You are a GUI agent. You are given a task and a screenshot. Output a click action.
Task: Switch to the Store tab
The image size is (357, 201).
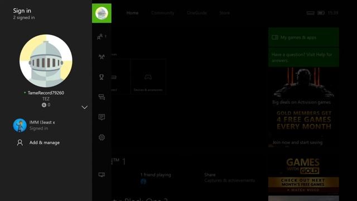click(224, 13)
